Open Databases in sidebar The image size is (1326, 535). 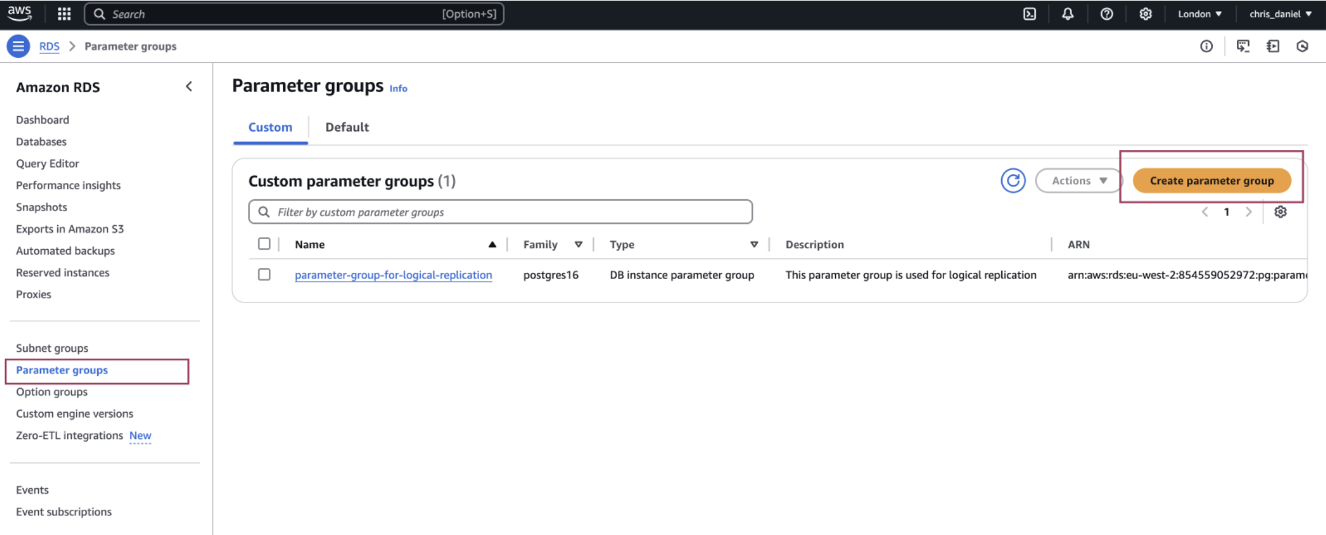tap(41, 142)
